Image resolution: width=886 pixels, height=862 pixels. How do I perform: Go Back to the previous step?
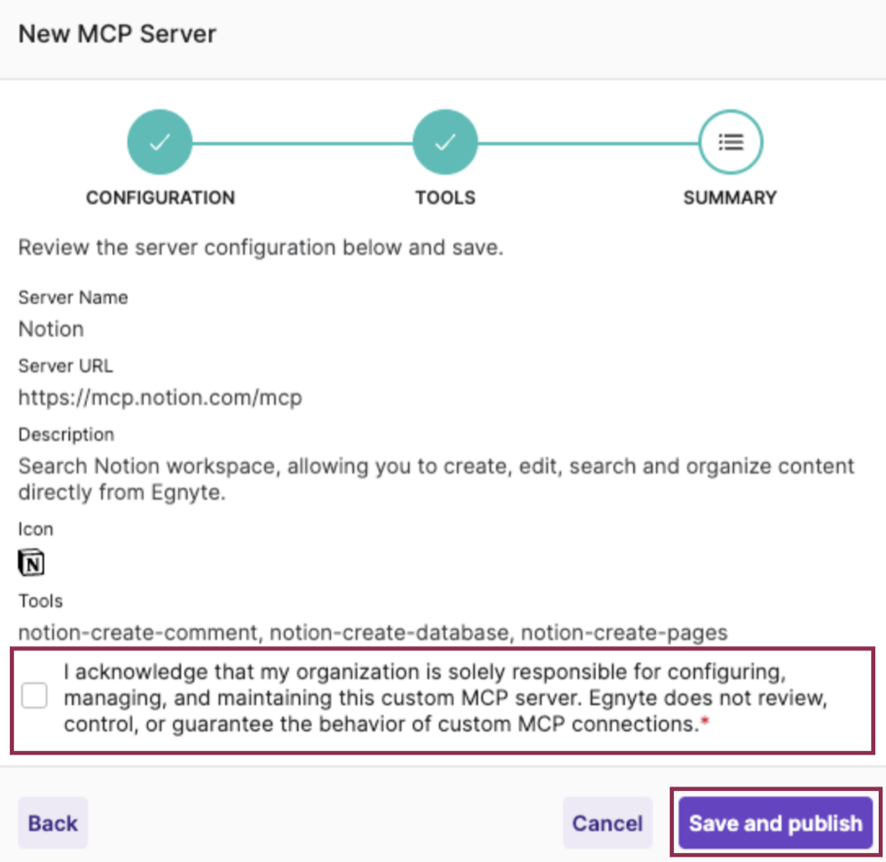tap(52, 823)
